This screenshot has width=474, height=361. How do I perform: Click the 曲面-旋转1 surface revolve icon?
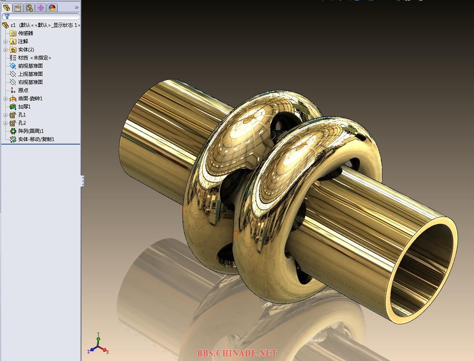pyautogui.click(x=13, y=99)
